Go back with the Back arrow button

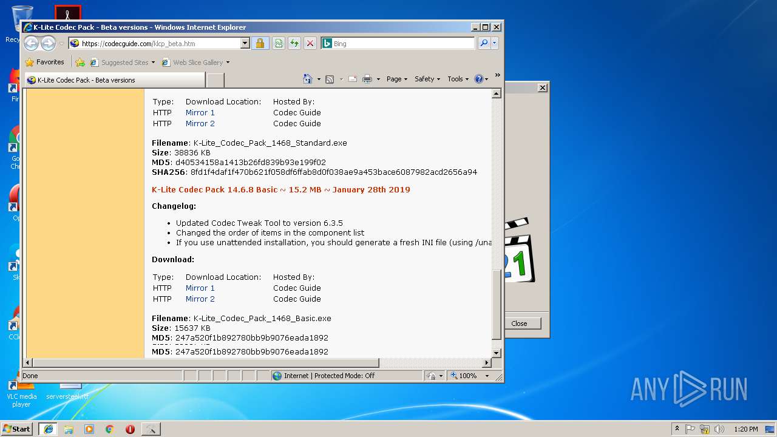point(31,43)
